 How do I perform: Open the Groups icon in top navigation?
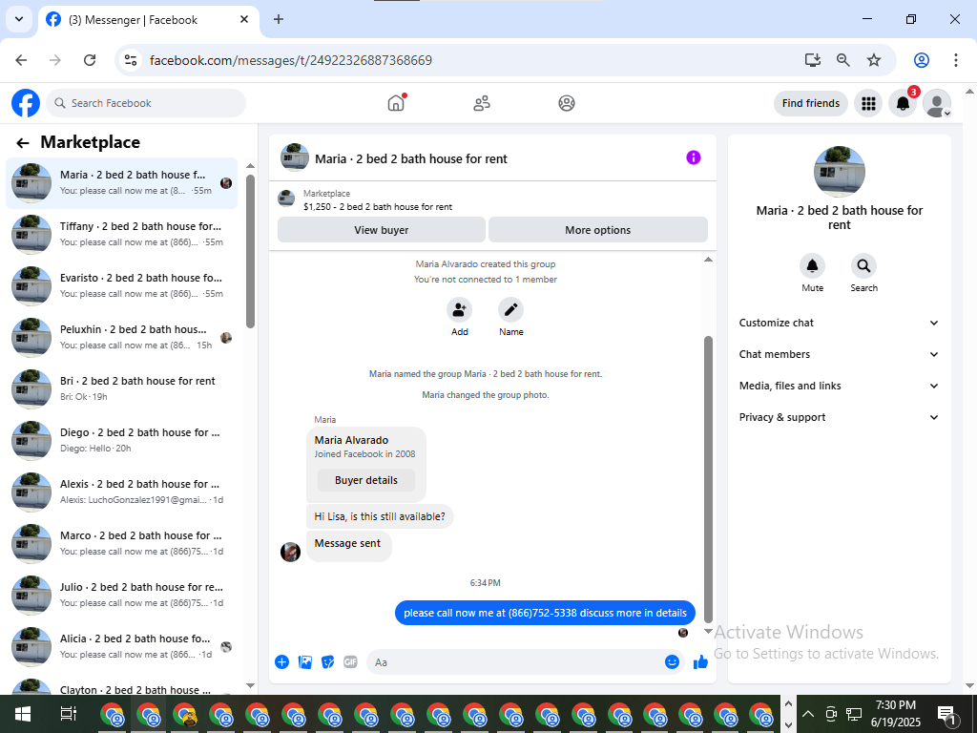[x=567, y=103]
